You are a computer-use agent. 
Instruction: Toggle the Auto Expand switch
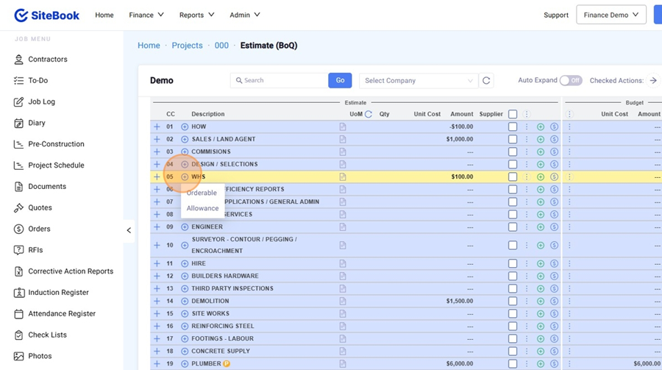(570, 81)
